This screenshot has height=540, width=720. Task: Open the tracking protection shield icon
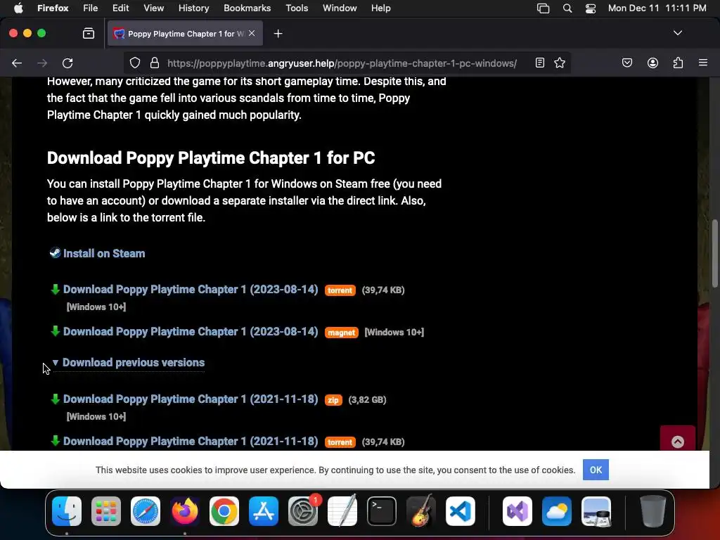pos(134,63)
